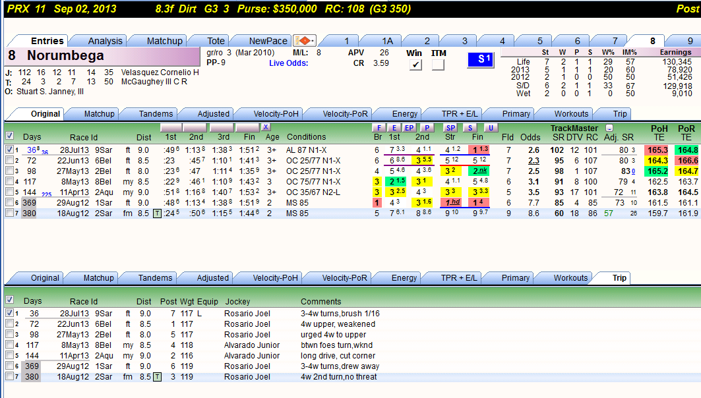
Task: Click the Norumbega horse name field
Action: click(x=102, y=56)
